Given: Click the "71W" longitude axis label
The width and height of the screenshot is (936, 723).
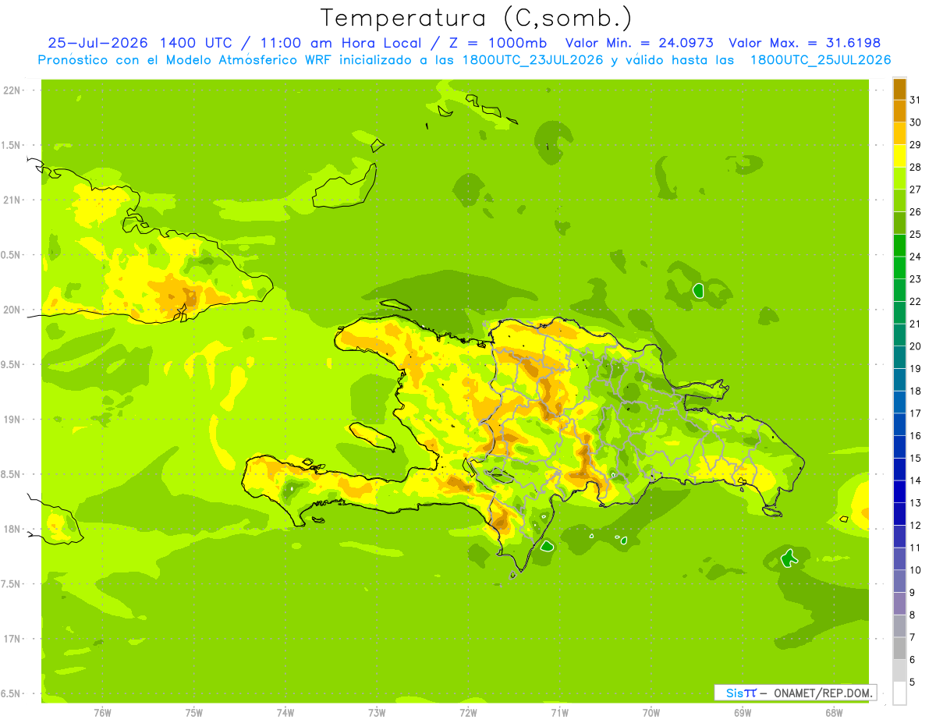Looking at the screenshot, I should (560, 713).
